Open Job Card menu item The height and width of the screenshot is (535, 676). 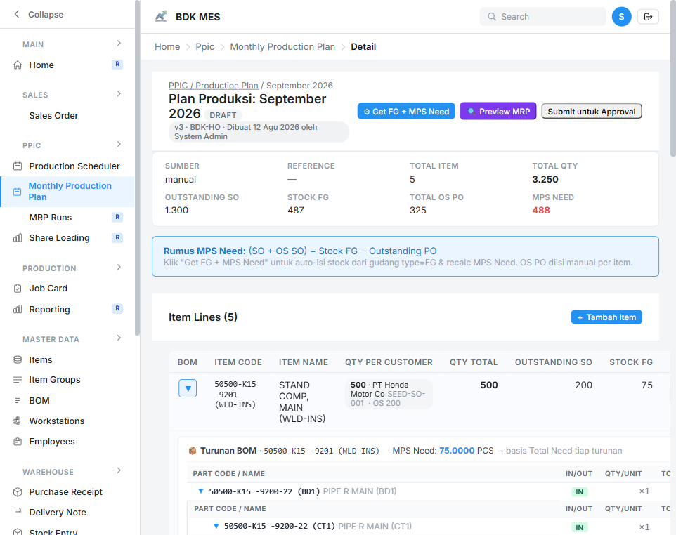48,288
